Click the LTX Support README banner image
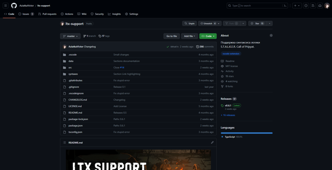 (x=138, y=160)
